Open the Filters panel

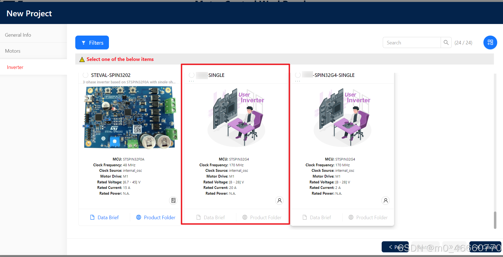92,42
